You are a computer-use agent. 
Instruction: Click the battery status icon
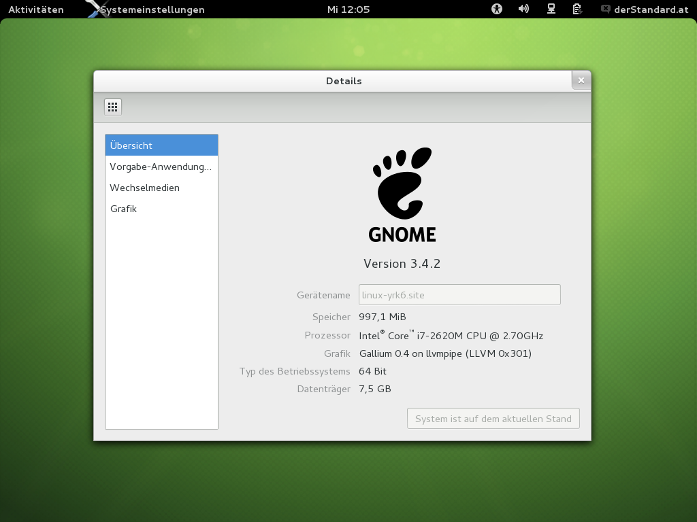576,10
